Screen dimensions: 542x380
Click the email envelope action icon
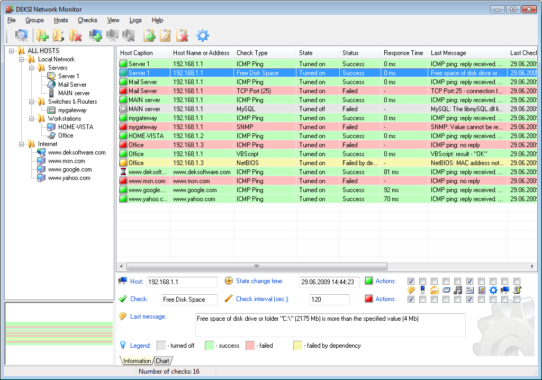[x=435, y=290]
